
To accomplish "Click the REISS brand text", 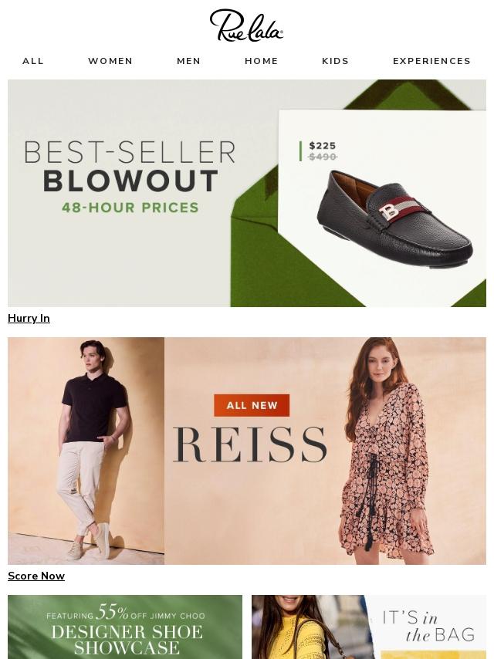I will [x=250, y=444].
